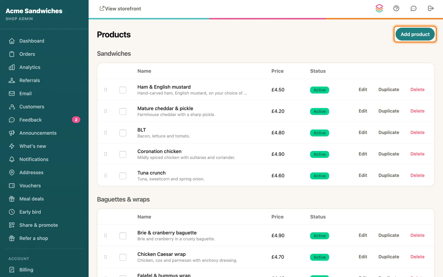The height and width of the screenshot is (277, 443).
Task: Click drag handle for Ham & English mustard
Action: pyautogui.click(x=105, y=90)
